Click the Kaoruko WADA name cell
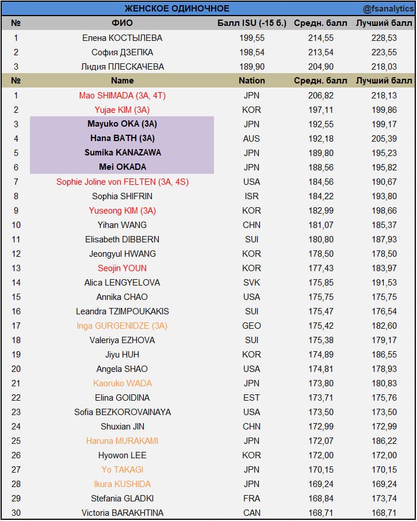 point(122,383)
